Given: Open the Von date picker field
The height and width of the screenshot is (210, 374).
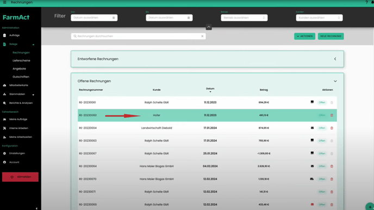Looking at the screenshot, I should tap(94, 17).
